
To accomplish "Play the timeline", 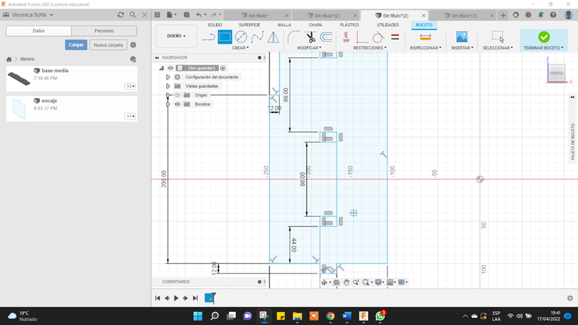I will click(x=176, y=298).
